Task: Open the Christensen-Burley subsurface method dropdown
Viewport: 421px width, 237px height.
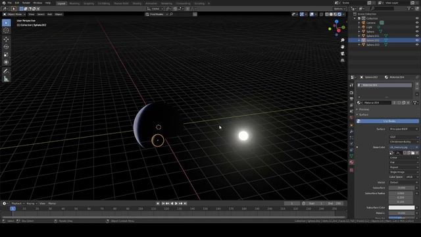Action: point(404,142)
